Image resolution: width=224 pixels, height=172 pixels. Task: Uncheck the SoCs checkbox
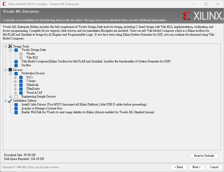(x=21, y=77)
